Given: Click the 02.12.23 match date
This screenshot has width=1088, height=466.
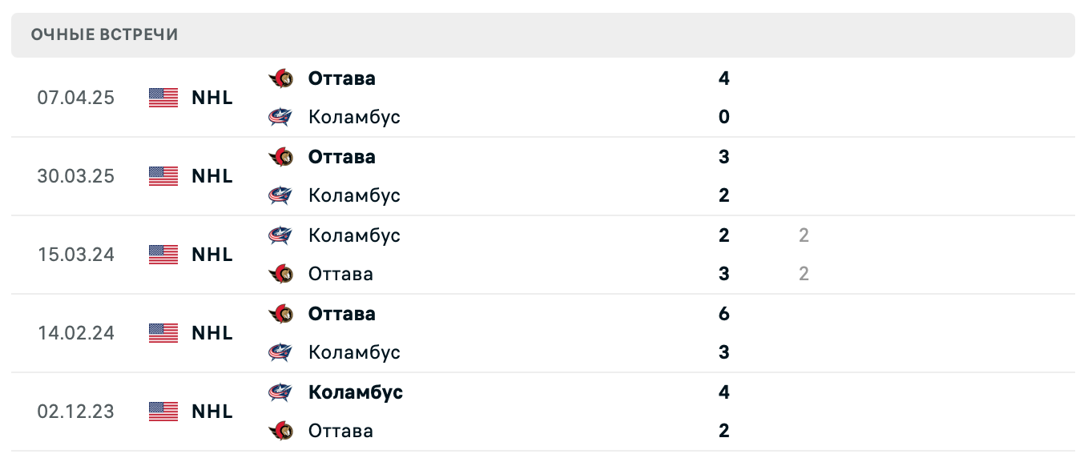Looking at the screenshot, I should coord(75,412).
